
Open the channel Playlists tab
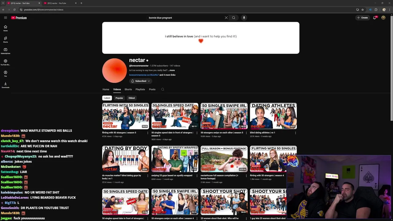click(140, 89)
